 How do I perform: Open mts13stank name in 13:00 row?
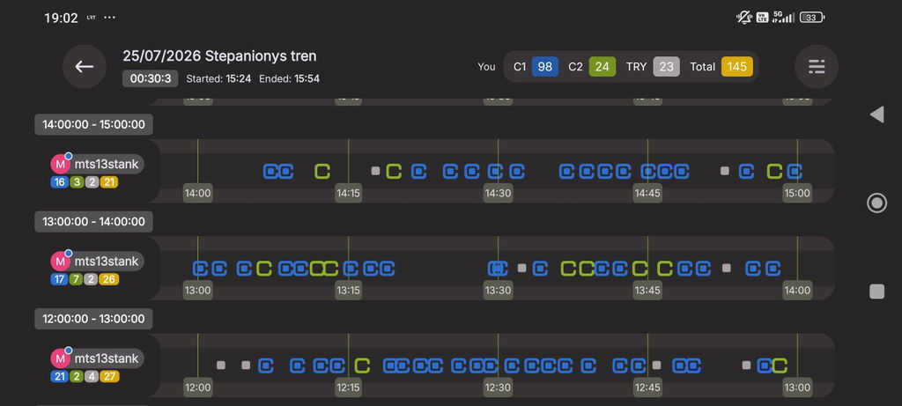coord(107,262)
